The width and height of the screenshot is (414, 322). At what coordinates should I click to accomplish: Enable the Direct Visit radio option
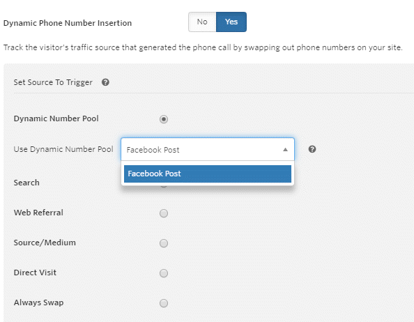click(164, 273)
